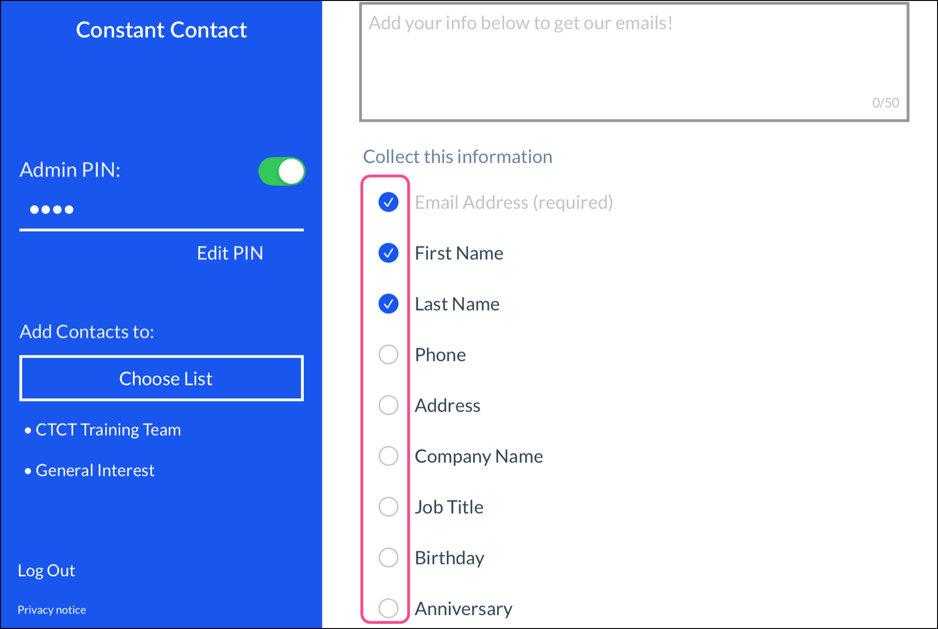This screenshot has width=938, height=629.
Task: Check the Address option
Action: 388,405
